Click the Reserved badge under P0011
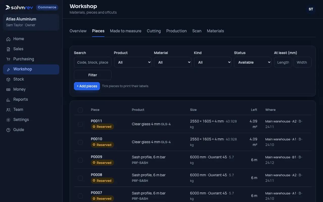Image resolution: width=323 pixels, height=202 pixels. coord(102,127)
